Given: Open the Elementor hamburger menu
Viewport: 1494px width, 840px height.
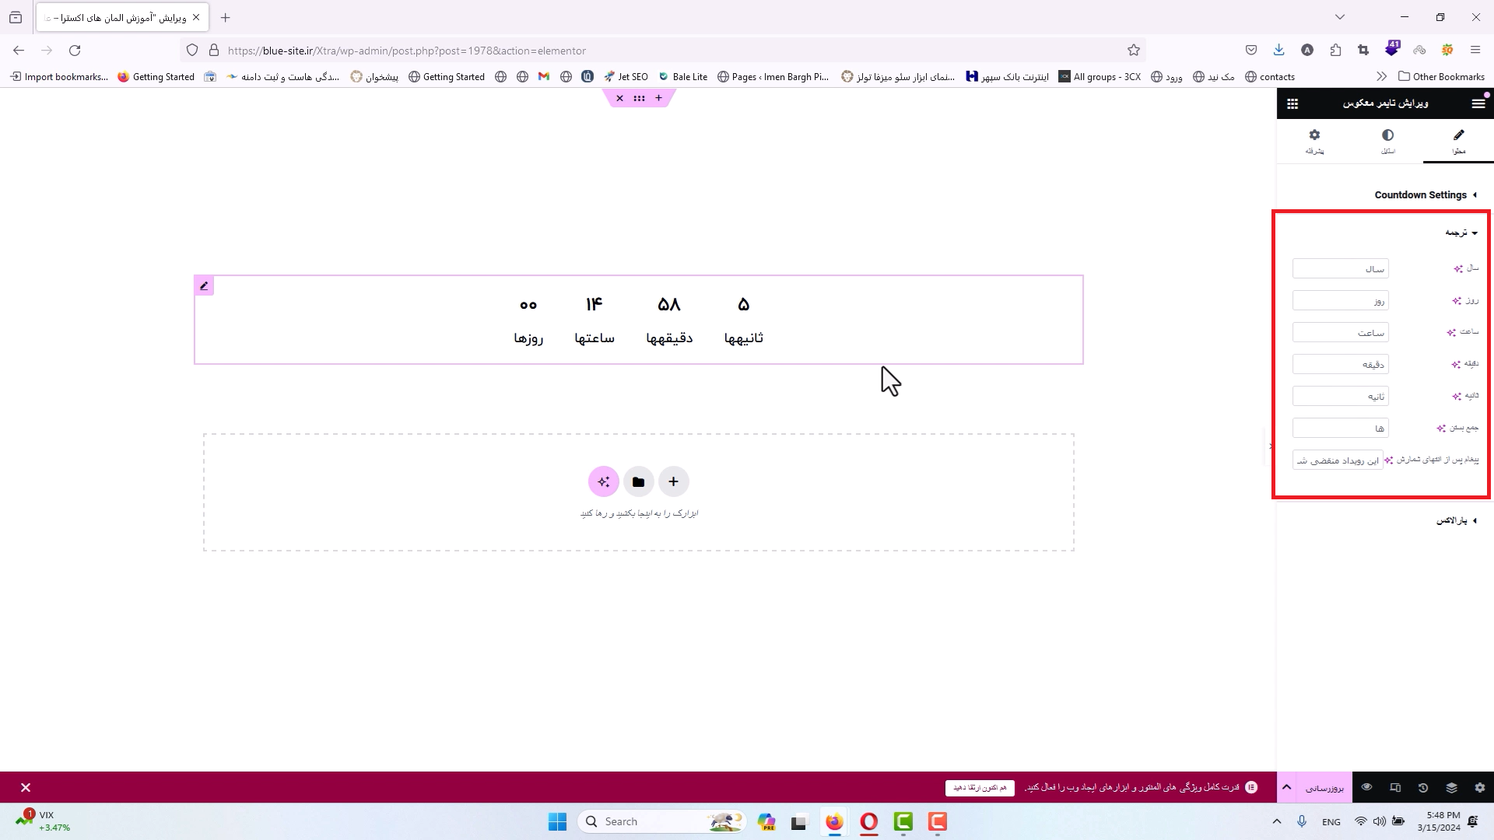Looking at the screenshot, I should 1478,103.
